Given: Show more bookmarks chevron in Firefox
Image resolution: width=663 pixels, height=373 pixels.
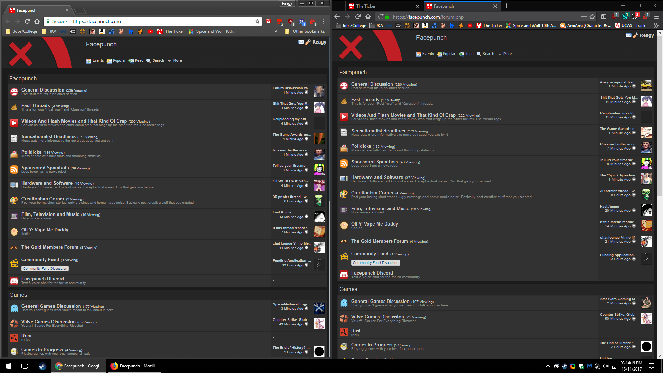Looking at the screenshot, I should pyautogui.click(x=656, y=26).
